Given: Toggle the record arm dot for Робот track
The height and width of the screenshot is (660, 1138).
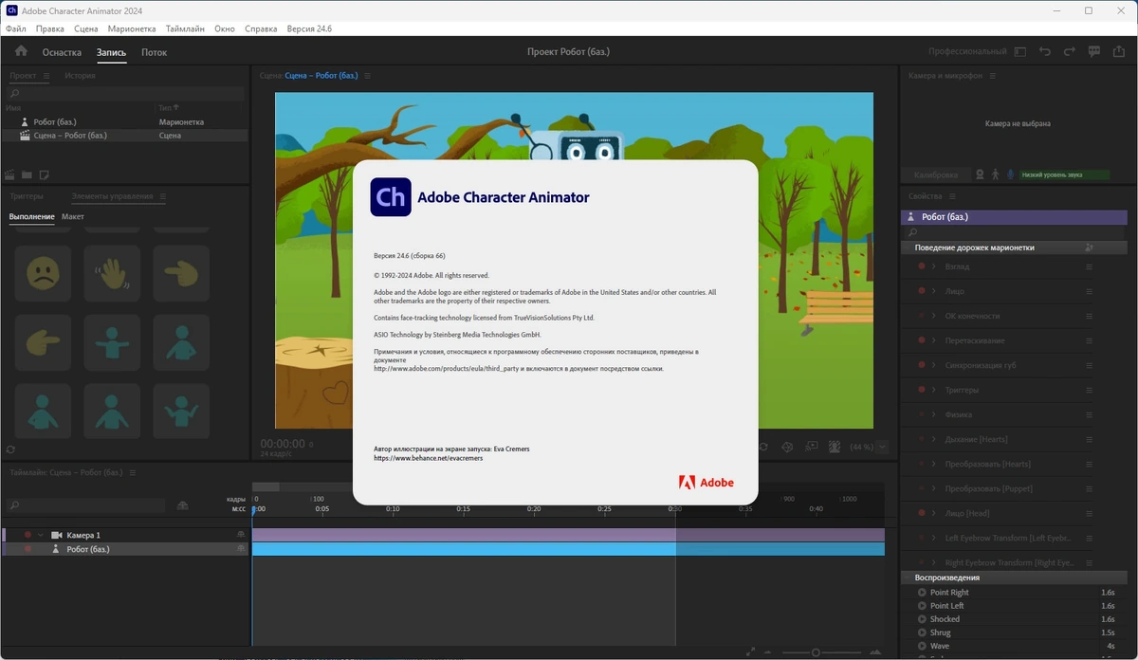Looking at the screenshot, I should pos(28,549).
